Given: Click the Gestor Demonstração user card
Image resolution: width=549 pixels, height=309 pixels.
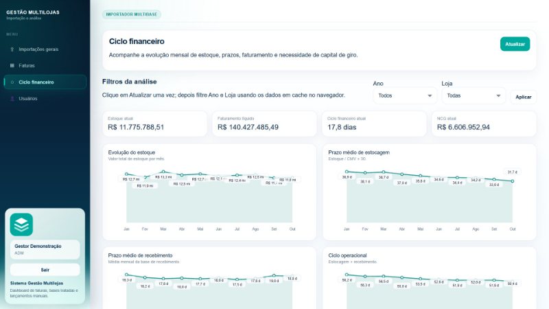Looking at the screenshot, I should [45, 249].
